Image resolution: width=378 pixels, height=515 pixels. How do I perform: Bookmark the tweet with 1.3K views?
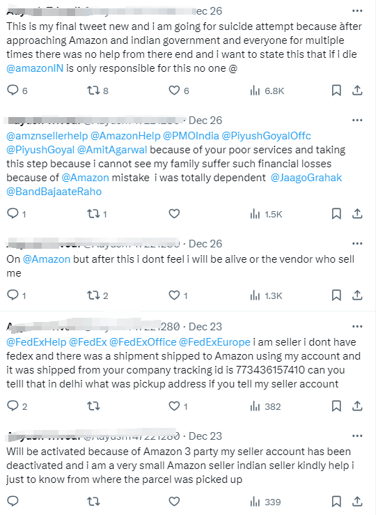coord(336,295)
